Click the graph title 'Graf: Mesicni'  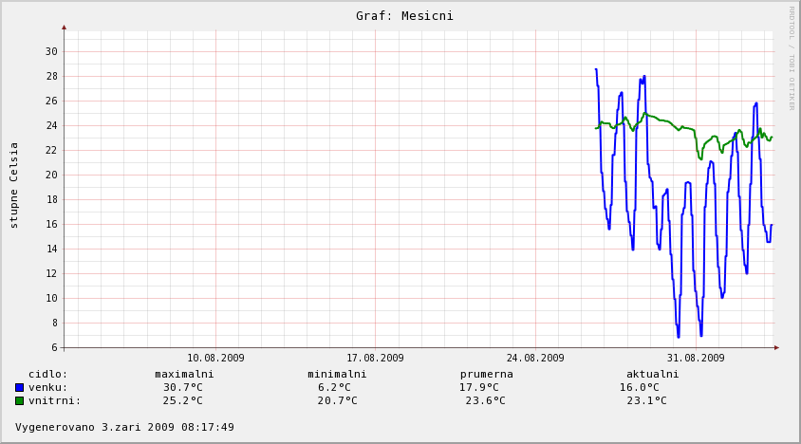pos(404,16)
